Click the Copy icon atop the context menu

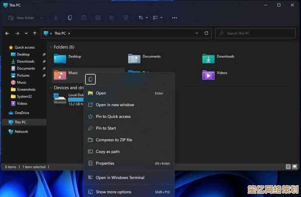(x=90, y=79)
